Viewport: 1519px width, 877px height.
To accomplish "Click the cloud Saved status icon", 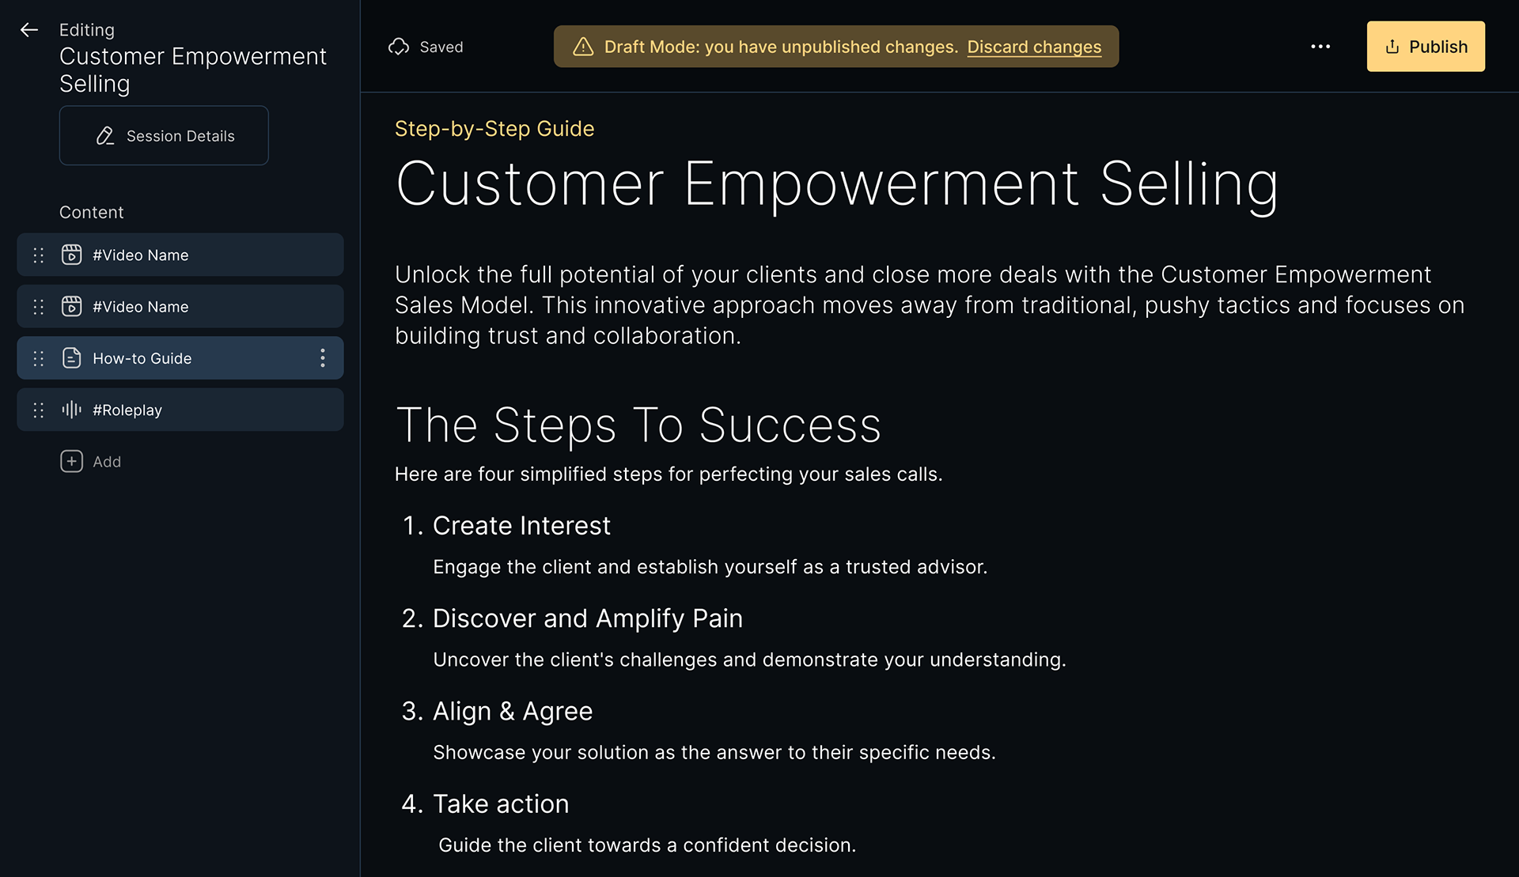I will click(399, 47).
